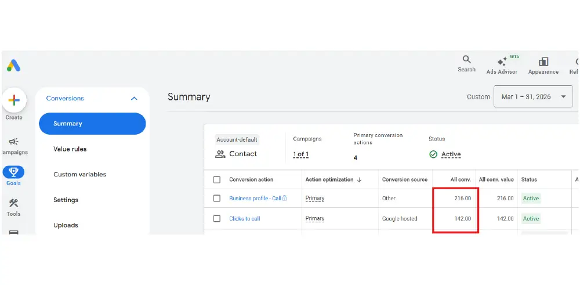580x285 pixels.
Task: Open the Clicks to call link
Action: coord(244,219)
